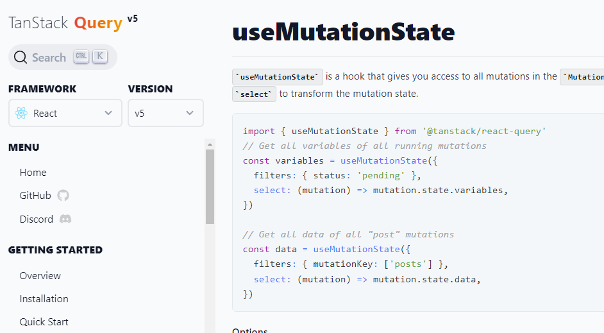Open the Overview page
The image size is (604, 333).
click(x=40, y=275)
